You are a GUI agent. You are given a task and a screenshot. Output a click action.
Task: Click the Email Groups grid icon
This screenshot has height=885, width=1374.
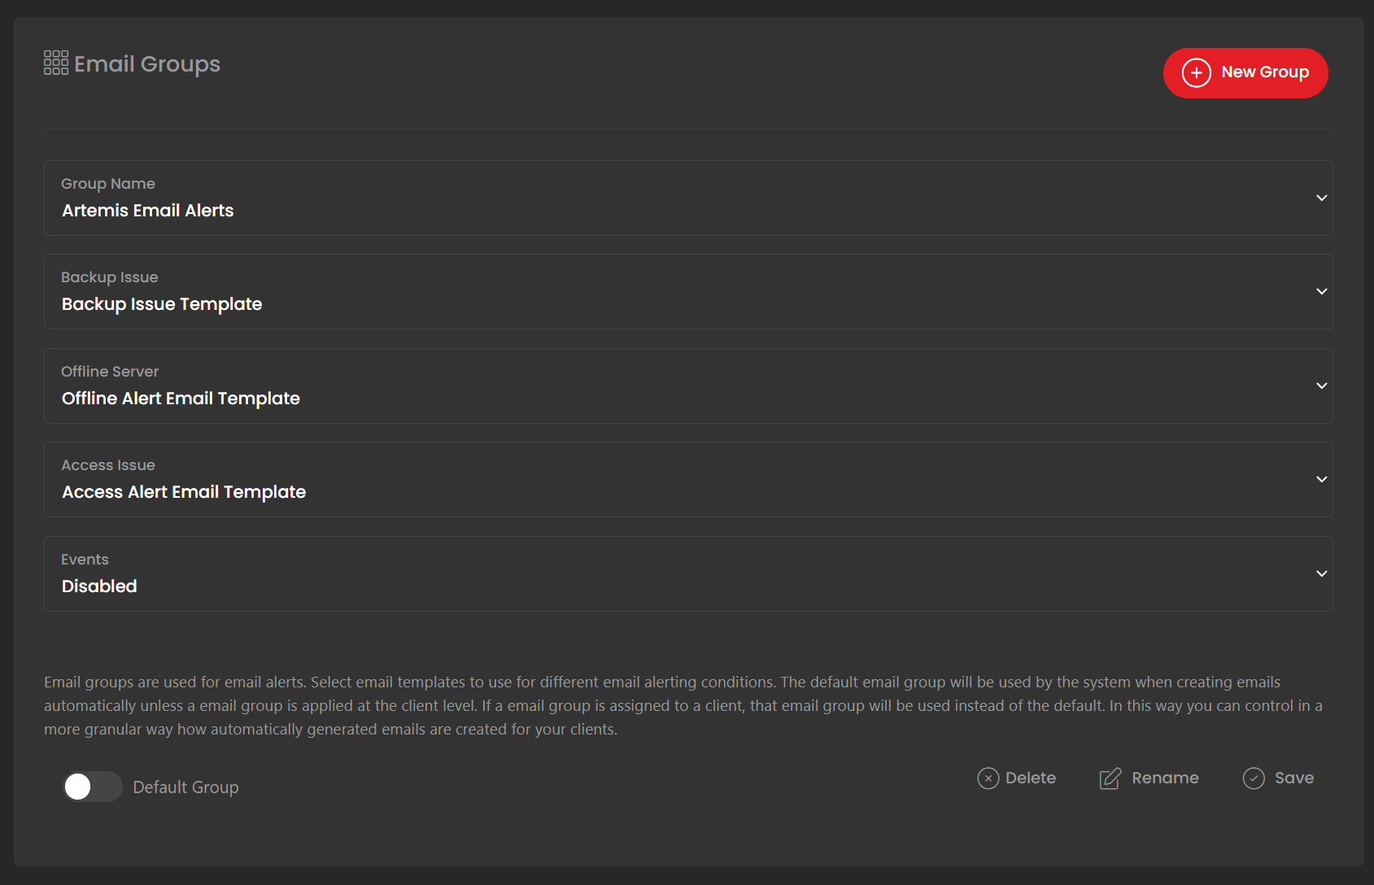56,63
